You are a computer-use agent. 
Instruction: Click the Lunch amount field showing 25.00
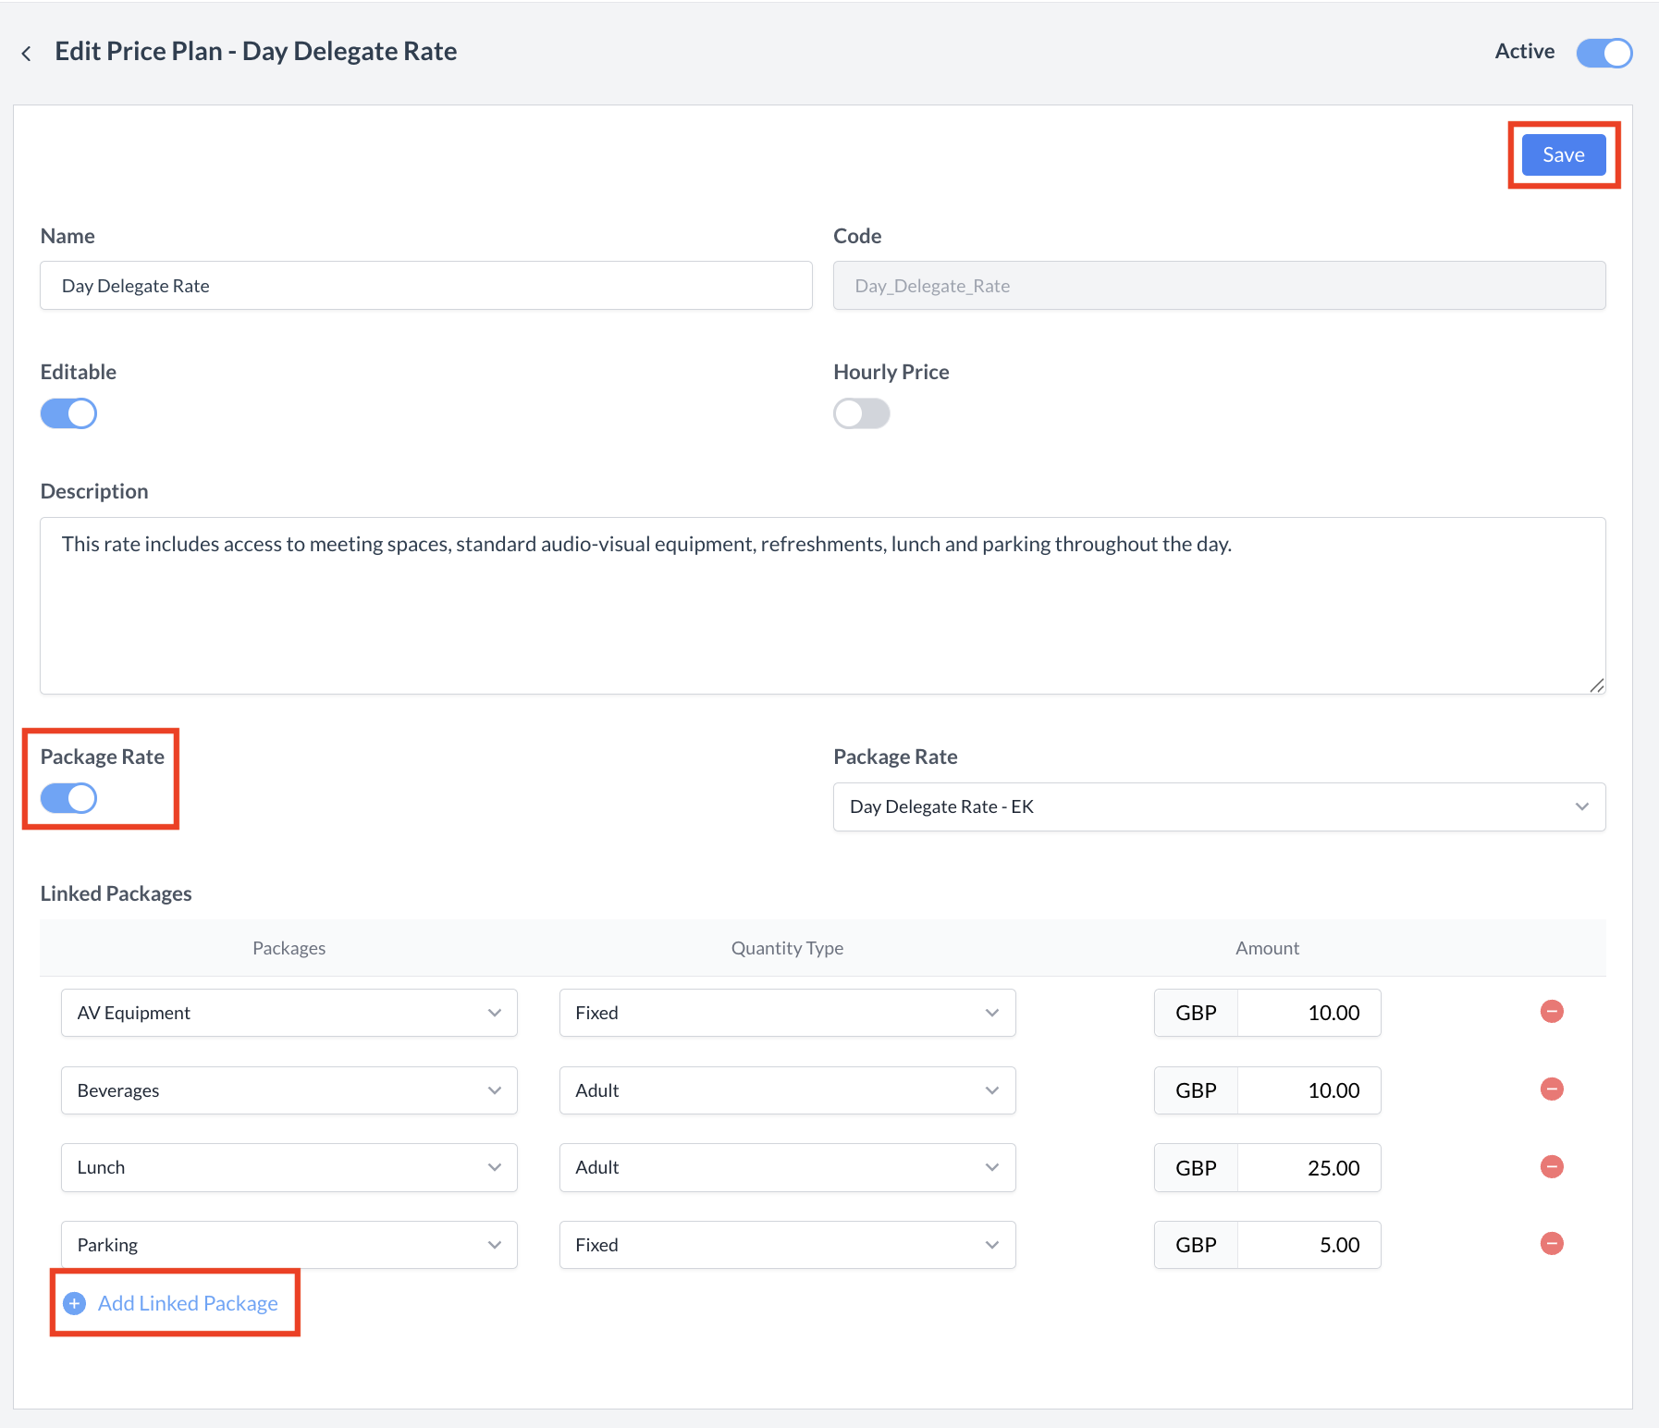pyautogui.click(x=1308, y=1168)
